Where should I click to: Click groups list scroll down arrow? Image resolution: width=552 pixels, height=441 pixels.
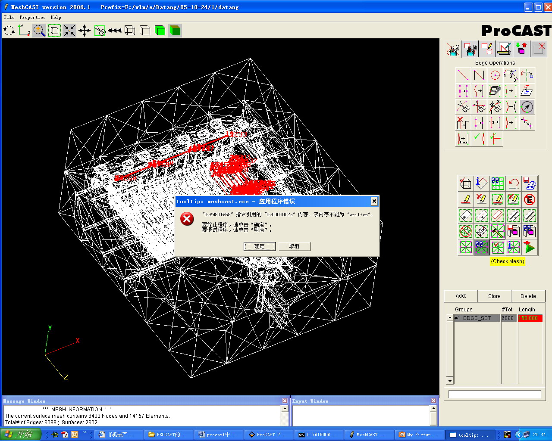pos(450,381)
